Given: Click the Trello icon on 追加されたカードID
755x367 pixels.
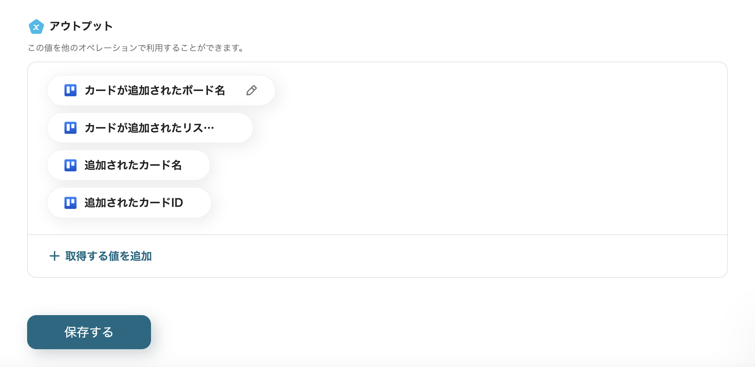Looking at the screenshot, I should (70, 202).
